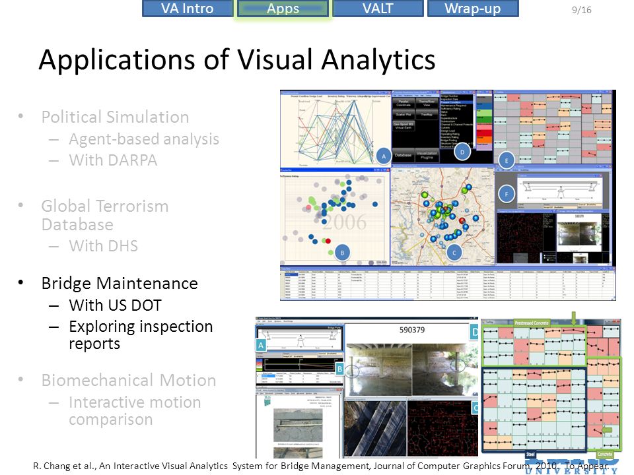634x475 pixels.
Task: Click the R. Chang et al. citation line
Action: (321, 466)
